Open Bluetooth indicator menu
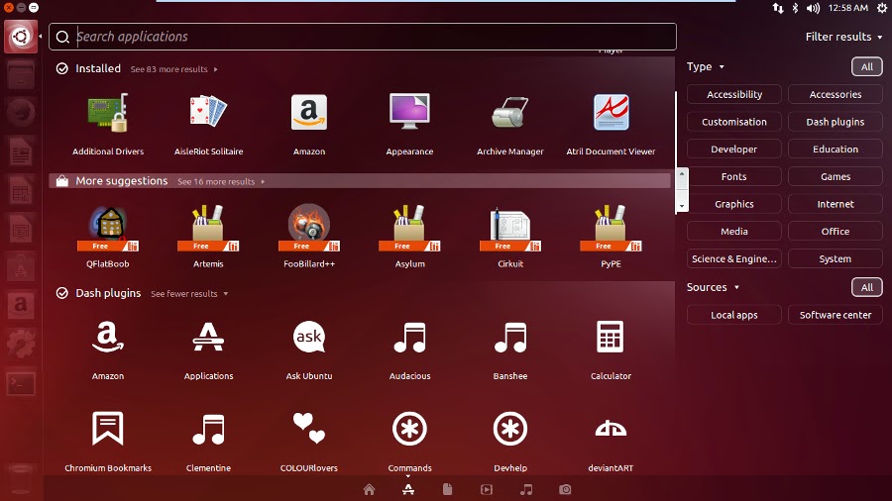This screenshot has height=501, width=892. pos(795,7)
